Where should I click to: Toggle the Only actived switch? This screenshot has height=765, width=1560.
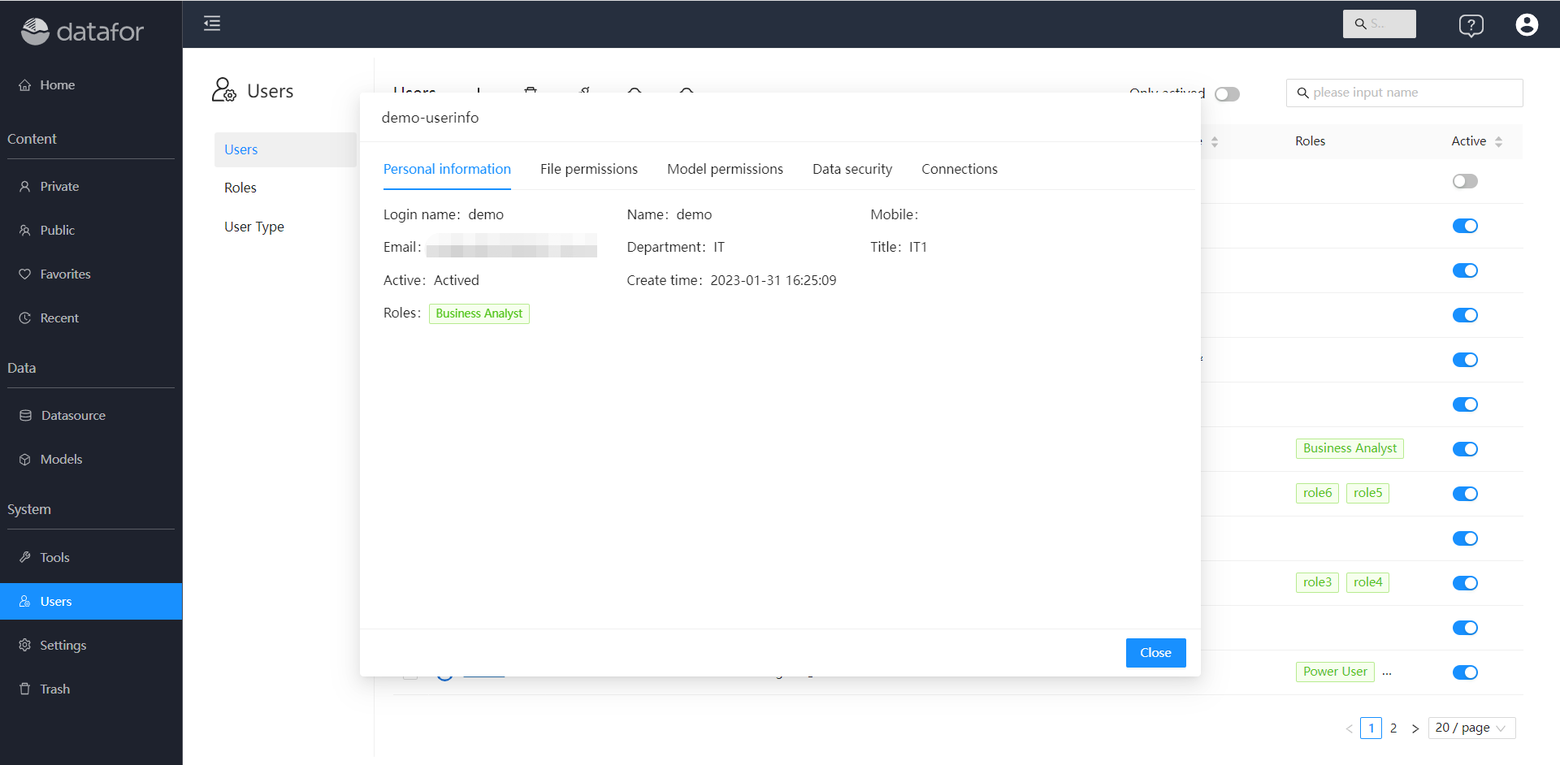1227,94
